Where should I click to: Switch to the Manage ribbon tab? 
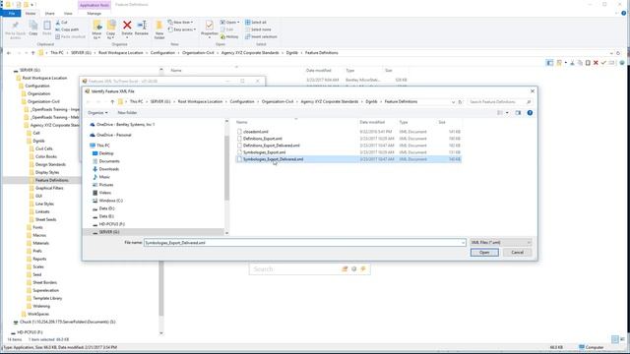point(94,14)
